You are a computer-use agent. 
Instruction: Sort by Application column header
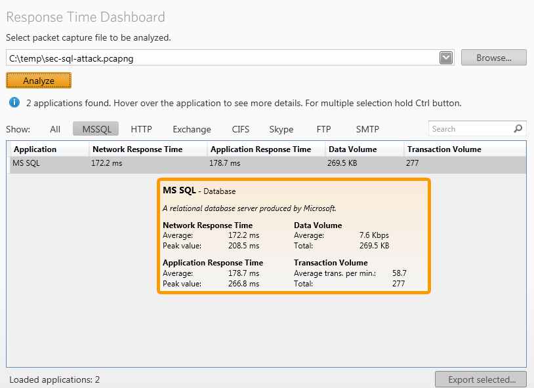click(x=49, y=149)
